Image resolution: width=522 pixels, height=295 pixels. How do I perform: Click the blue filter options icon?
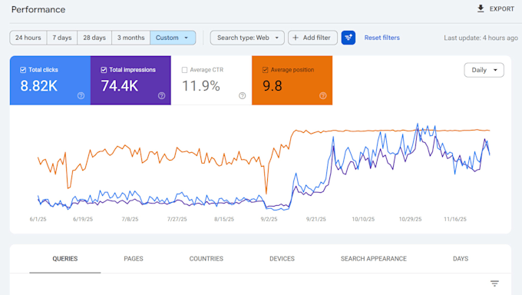coord(349,38)
